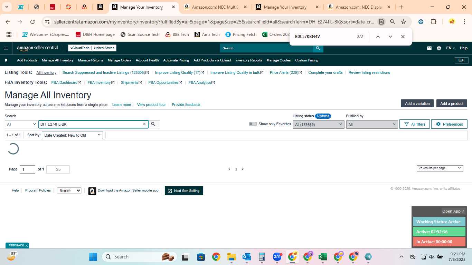Close the find-in-page bar
This screenshot has width=472, height=265.
(x=403, y=37)
